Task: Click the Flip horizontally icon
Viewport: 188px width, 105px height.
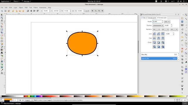Action: [x=20, y=11]
